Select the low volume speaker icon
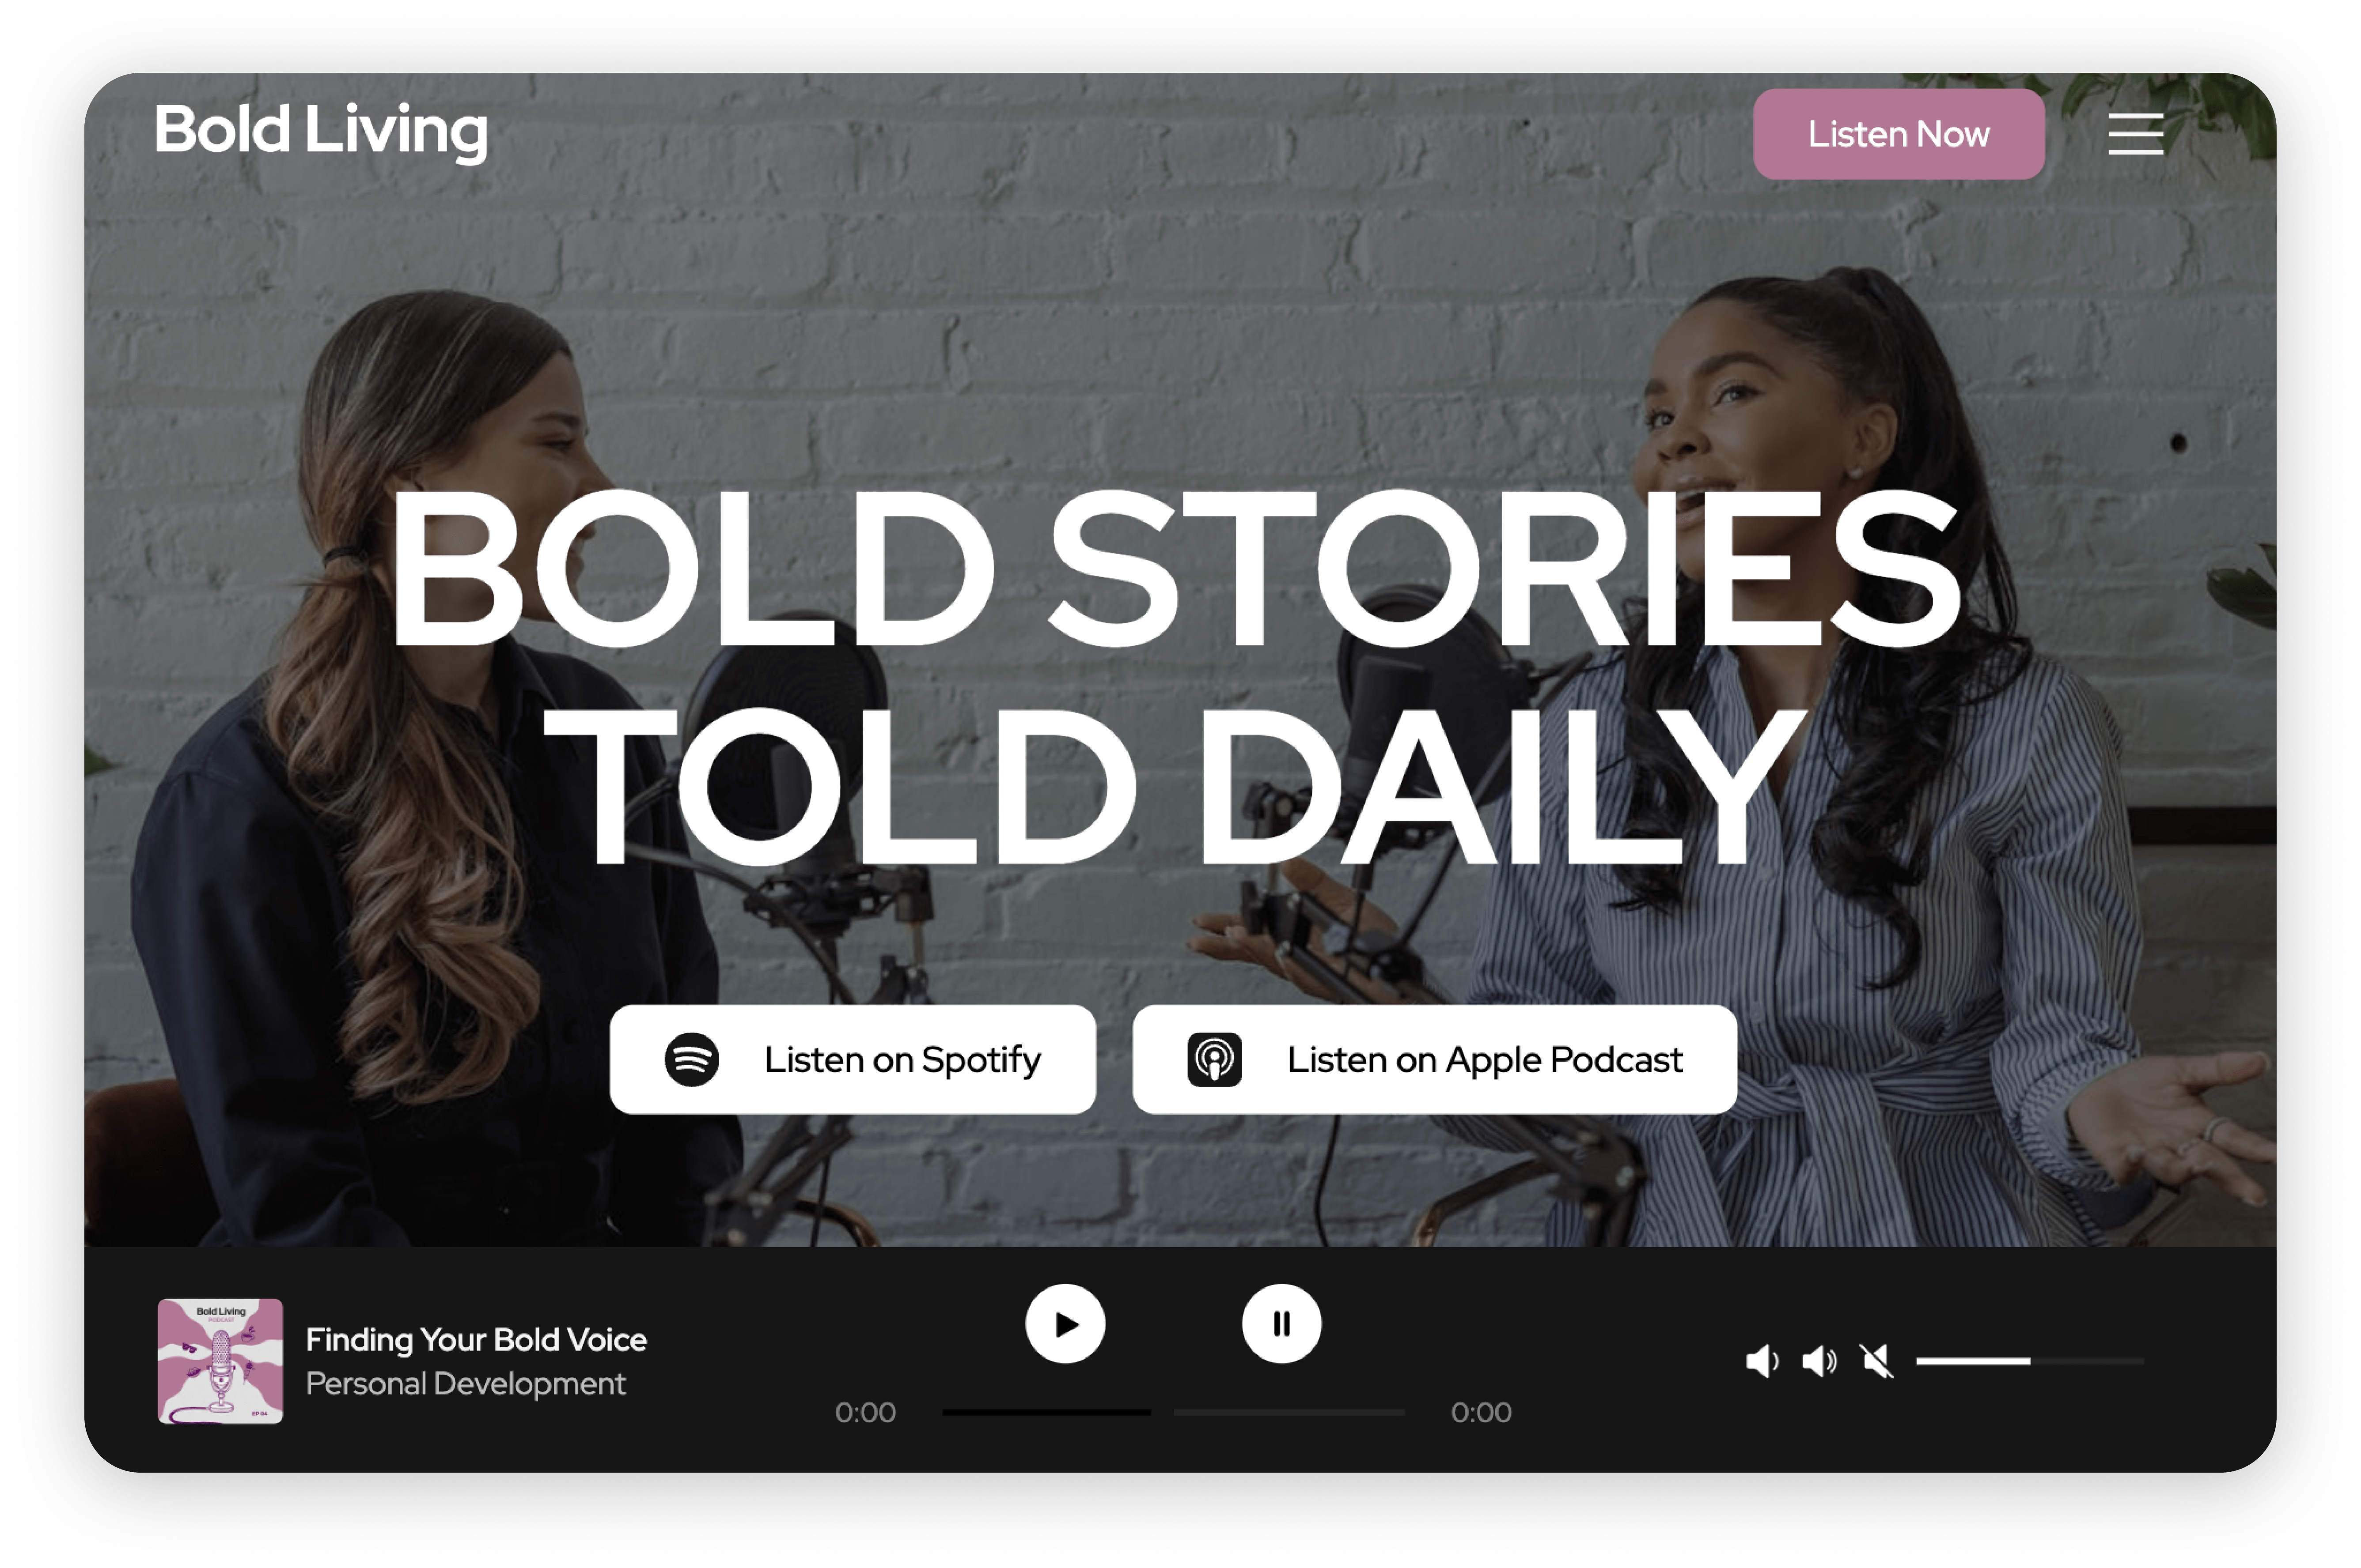This screenshot has width=2361, height=1568. pos(1761,1361)
